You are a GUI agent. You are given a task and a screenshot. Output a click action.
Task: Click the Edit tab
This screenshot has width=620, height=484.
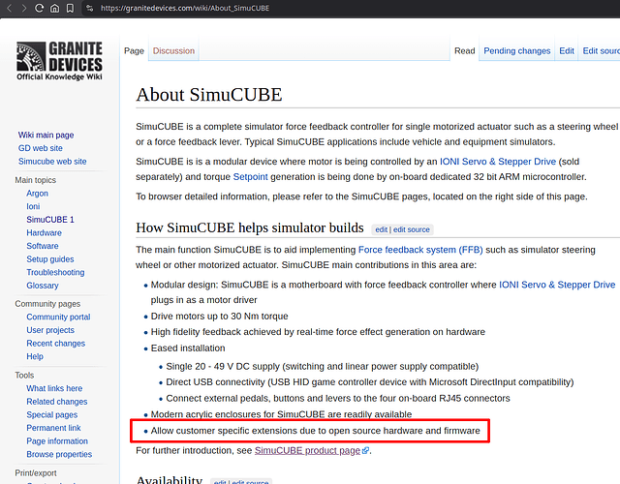click(x=567, y=51)
